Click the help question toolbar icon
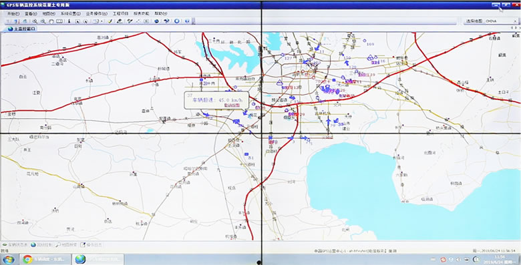521x265 pixels. 187,21
